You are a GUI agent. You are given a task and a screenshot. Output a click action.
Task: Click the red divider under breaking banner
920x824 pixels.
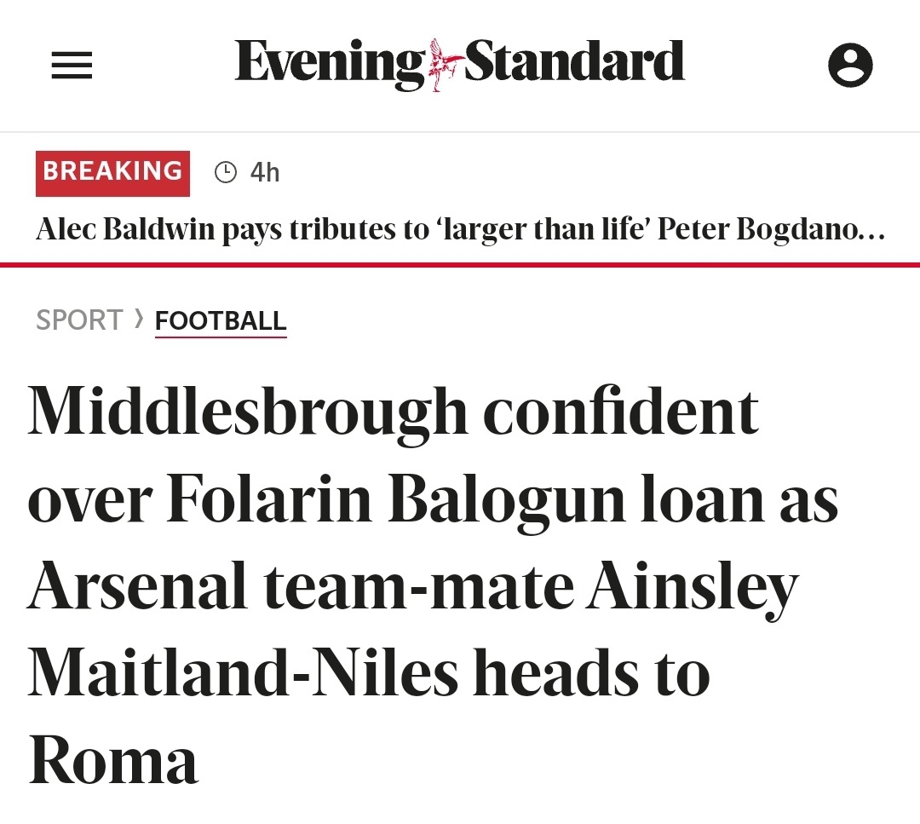coord(460,265)
